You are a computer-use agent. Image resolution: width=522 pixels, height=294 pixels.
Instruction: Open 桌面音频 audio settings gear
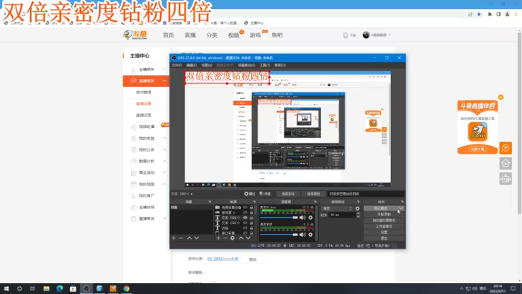(311, 235)
